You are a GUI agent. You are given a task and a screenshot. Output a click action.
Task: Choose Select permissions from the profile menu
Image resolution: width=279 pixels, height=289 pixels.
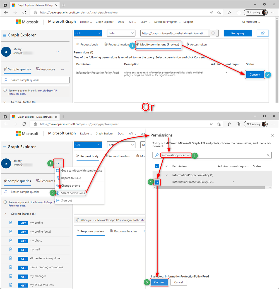[71, 193]
